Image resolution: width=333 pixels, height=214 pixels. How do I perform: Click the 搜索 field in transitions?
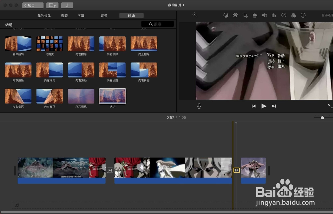[158, 24]
